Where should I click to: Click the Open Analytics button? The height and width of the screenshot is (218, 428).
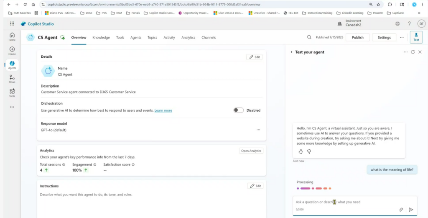[251, 151]
